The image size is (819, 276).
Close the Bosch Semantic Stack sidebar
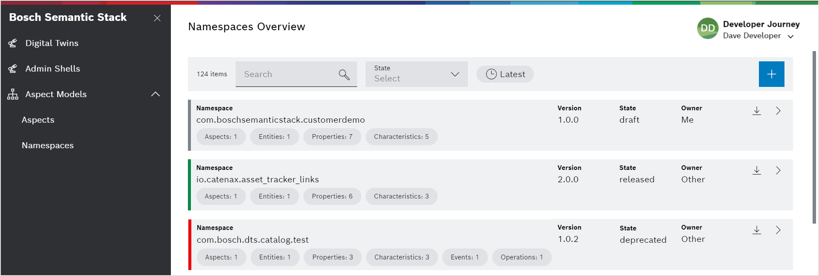(x=157, y=18)
